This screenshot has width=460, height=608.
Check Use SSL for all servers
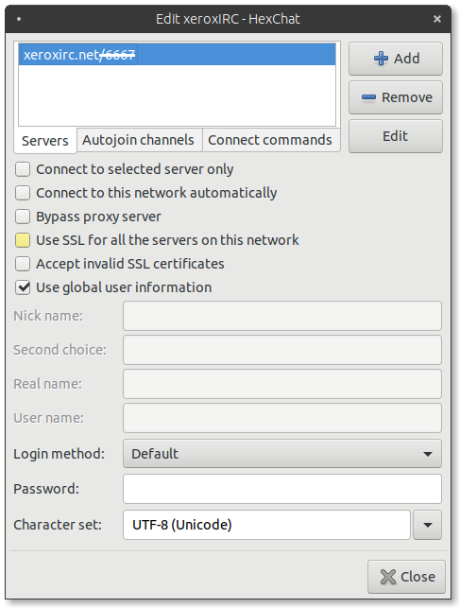tap(23, 240)
